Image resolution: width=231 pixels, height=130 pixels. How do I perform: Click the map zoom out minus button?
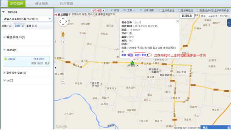click(63, 81)
